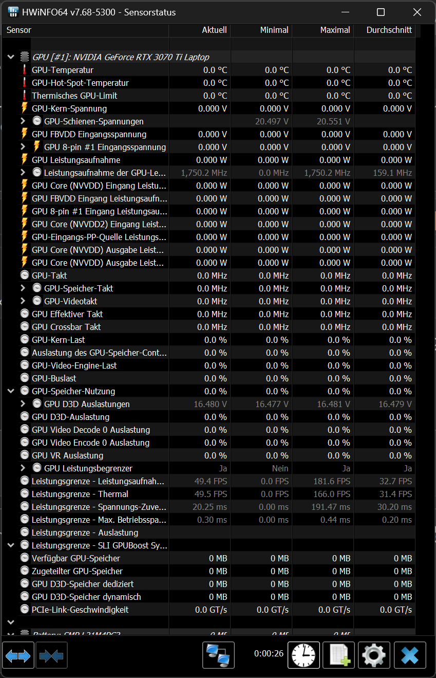The height and width of the screenshot is (678, 436).
Task: Maximize the HWiNFO64 Sensorstatus window
Action: [x=381, y=12]
